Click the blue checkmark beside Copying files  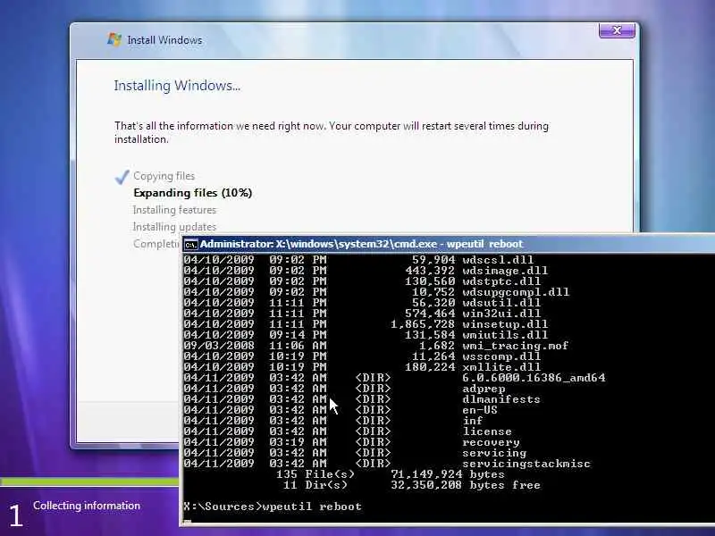click(122, 176)
